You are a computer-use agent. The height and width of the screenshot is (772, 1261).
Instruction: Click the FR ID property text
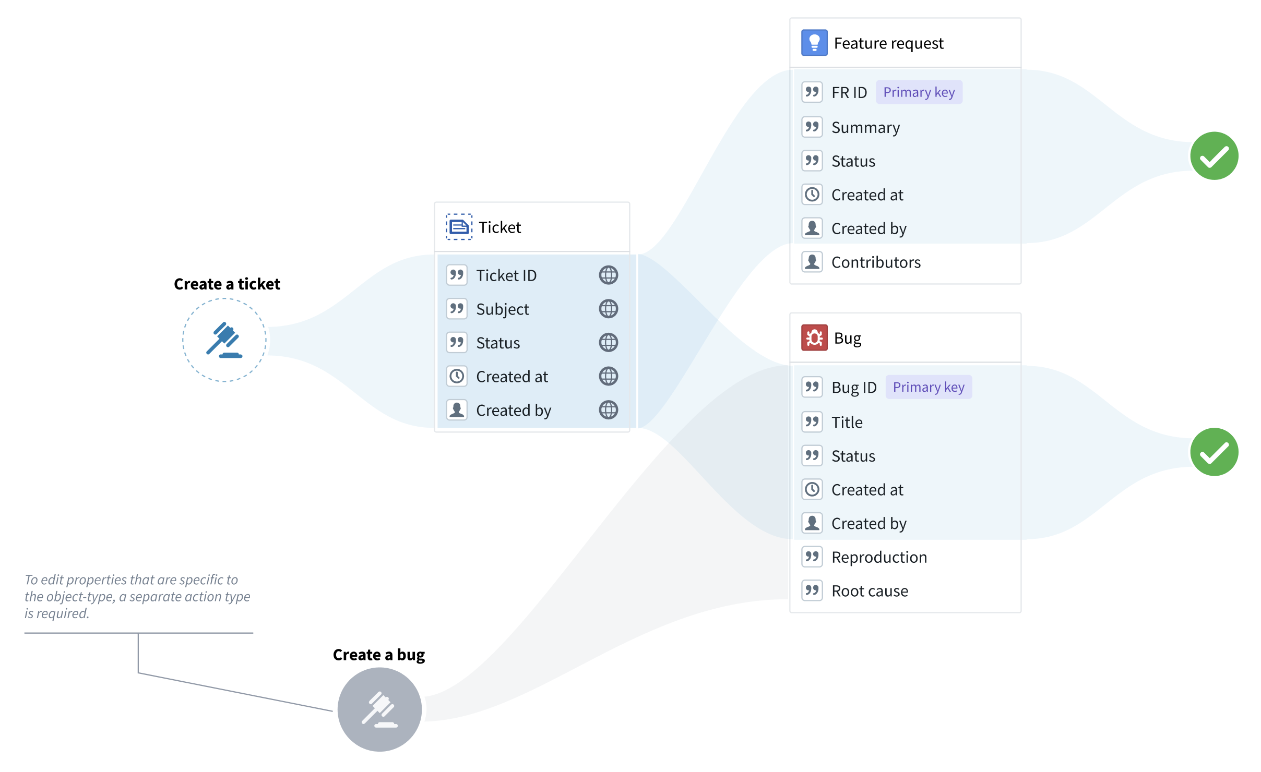(849, 92)
